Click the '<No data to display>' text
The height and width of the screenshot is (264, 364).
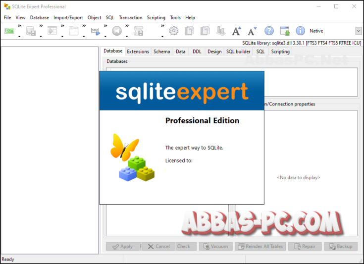(298, 178)
